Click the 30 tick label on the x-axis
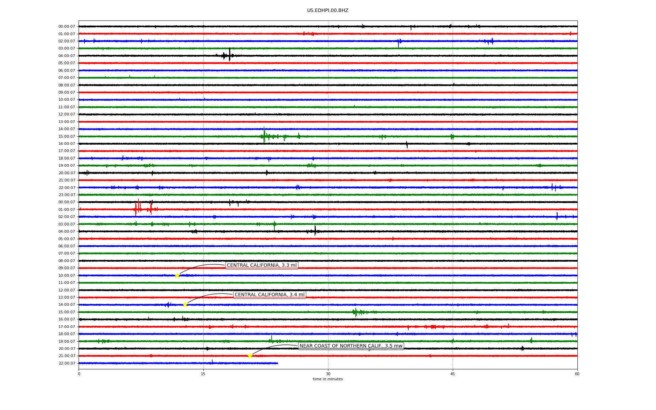Viewport: 656px width, 410px height. click(x=328, y=374)
